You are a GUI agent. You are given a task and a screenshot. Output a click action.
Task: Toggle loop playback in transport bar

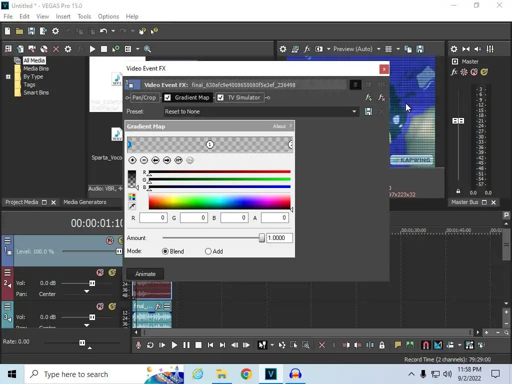point(150,345)
